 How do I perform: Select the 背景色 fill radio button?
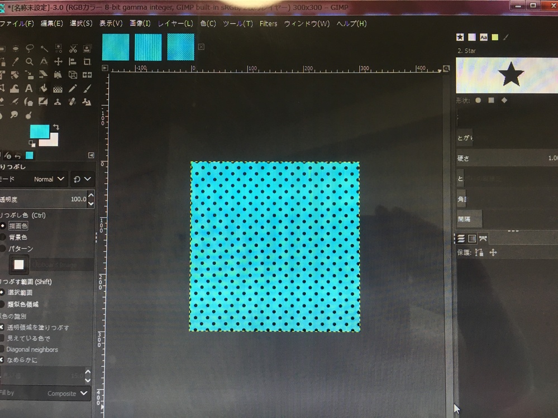pyautogui.click(x=3, y=237)
